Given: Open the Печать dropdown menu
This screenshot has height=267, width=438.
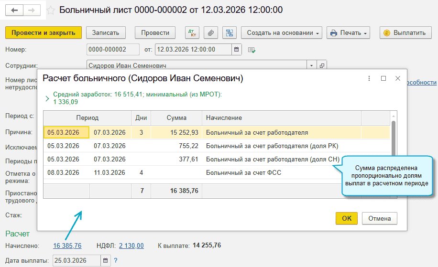Looking at the screenshot, I should [x=348, y=33].
